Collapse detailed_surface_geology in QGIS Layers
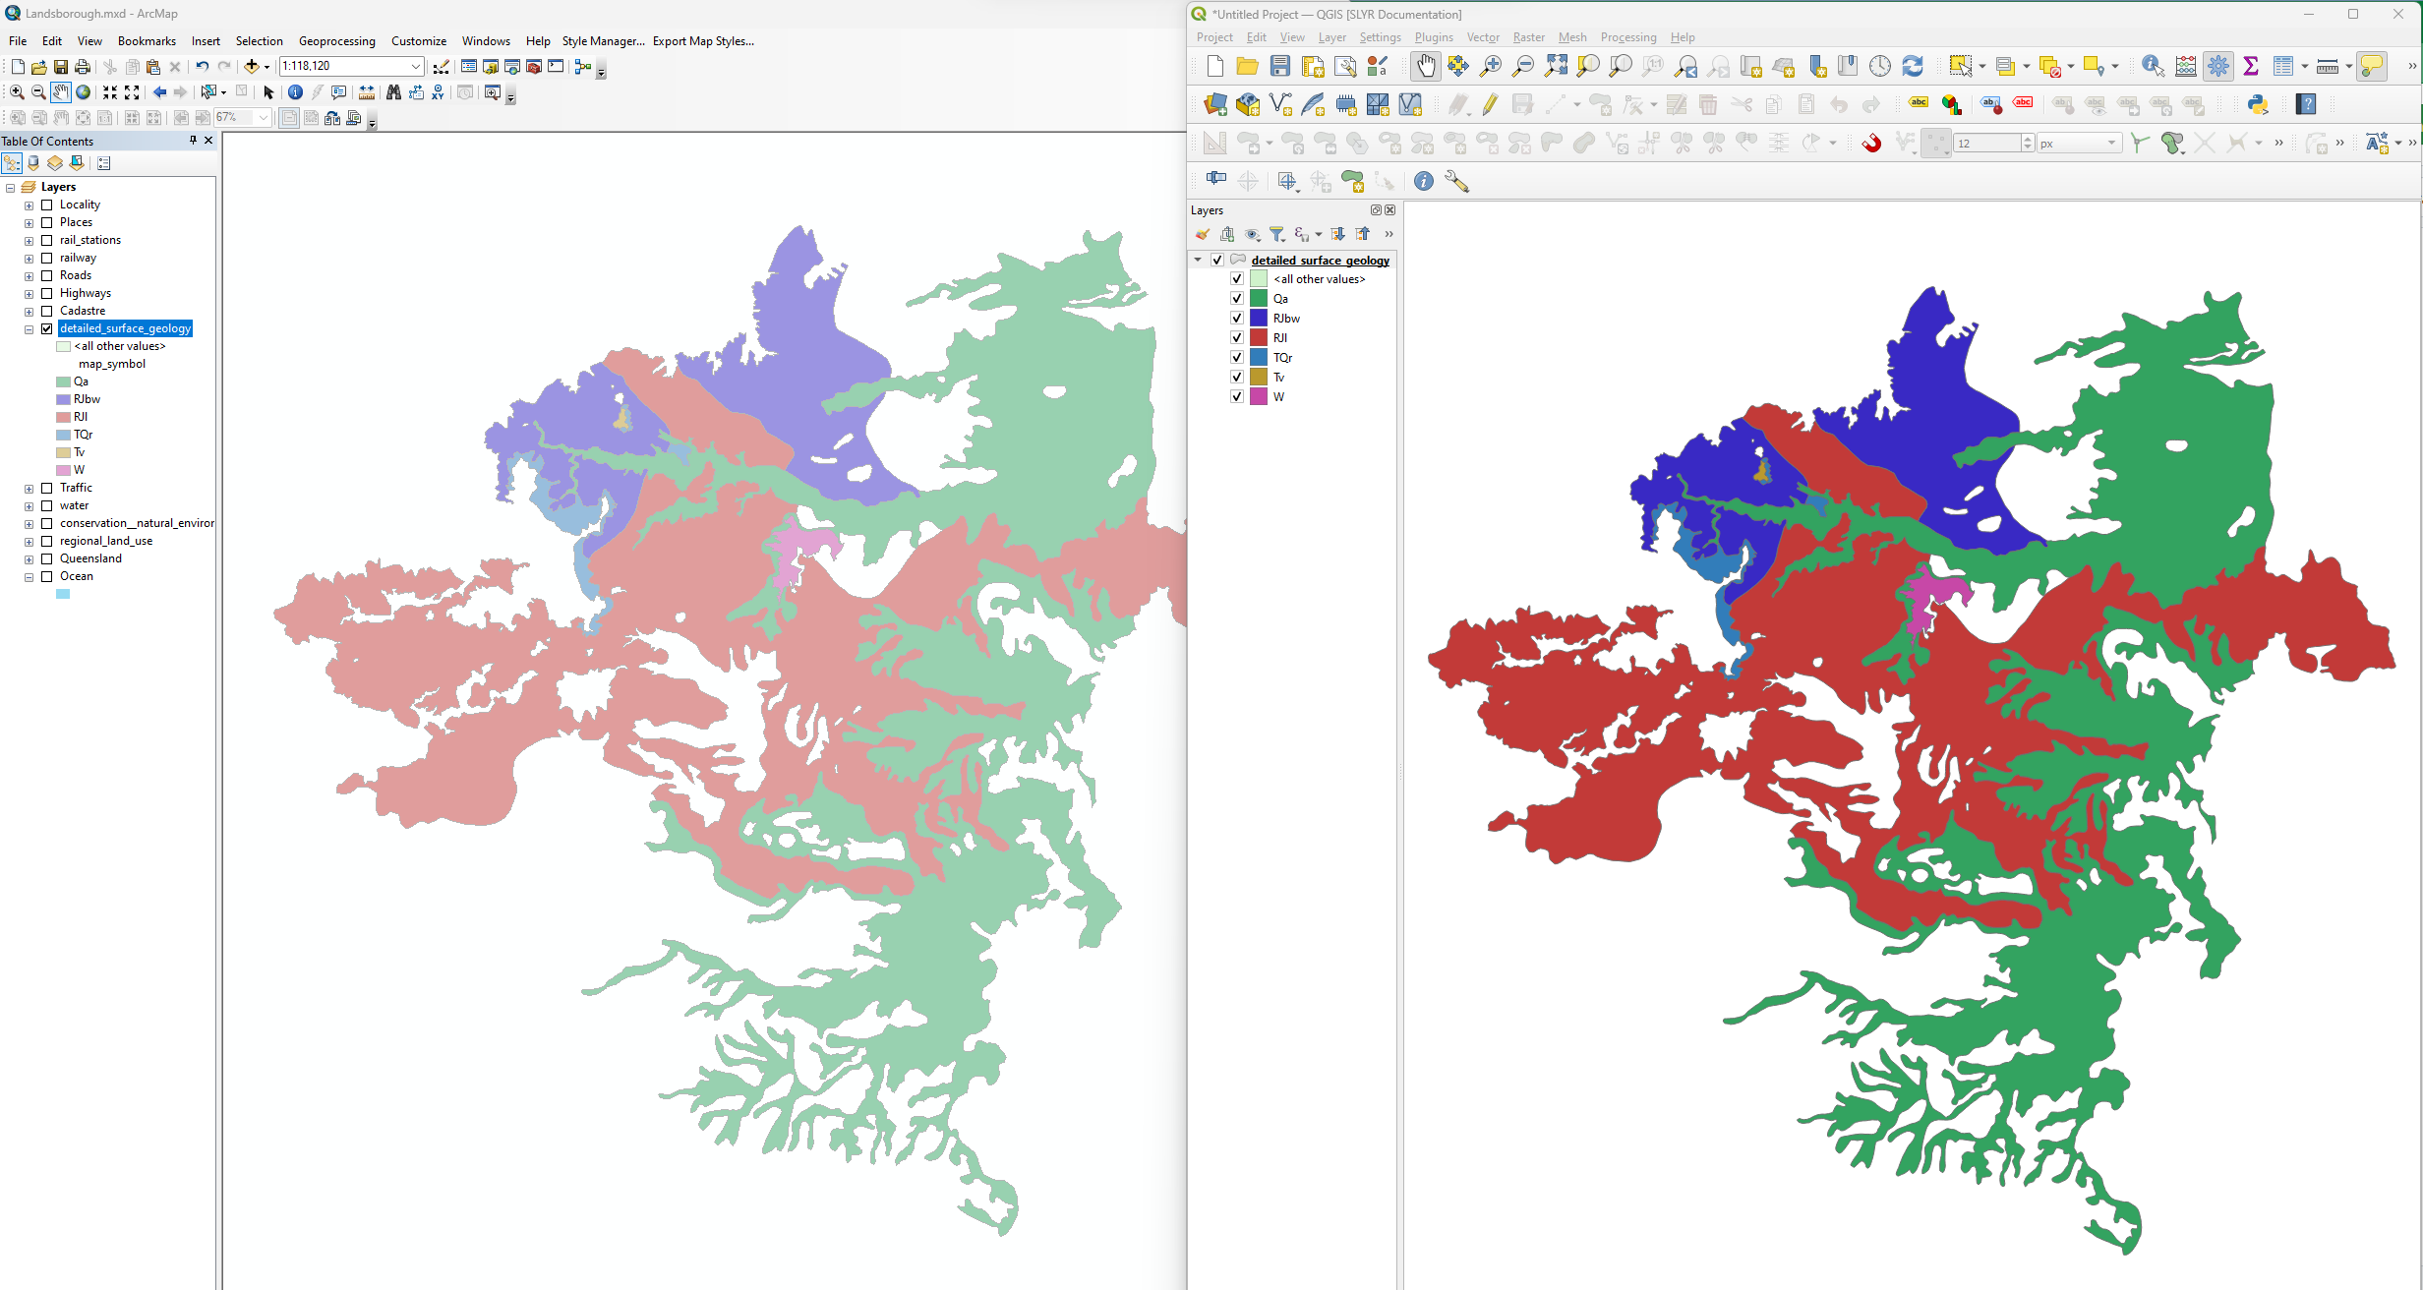Image resolution: width=2423 pixels, height=1290 pixels. tap(1198, 260)
